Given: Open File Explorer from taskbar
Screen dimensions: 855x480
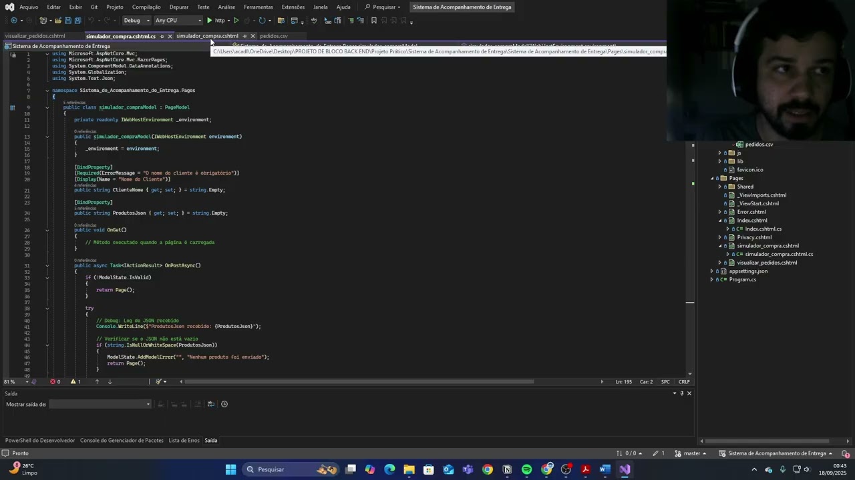Looking at the screenshot, I should coord(409,469).
